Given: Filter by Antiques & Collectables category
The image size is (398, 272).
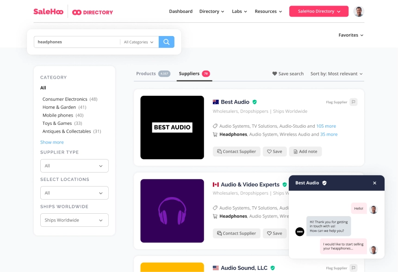Looking at the screenshot, I should pyautogui.click(x=72, y=131).
